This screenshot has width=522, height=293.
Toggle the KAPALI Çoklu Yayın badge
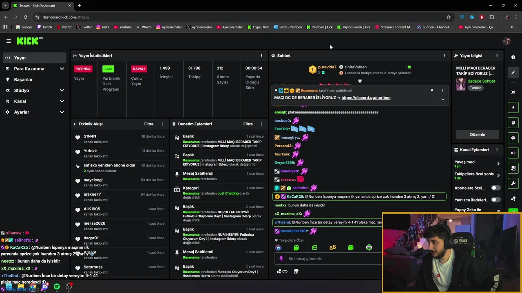tap(139, 69)
